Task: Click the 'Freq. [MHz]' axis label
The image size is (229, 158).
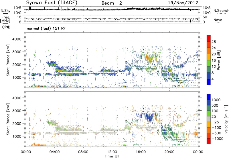Action: (x=5, y=19)
